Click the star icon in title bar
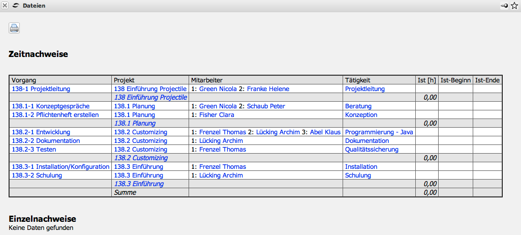 coord(514,5)
